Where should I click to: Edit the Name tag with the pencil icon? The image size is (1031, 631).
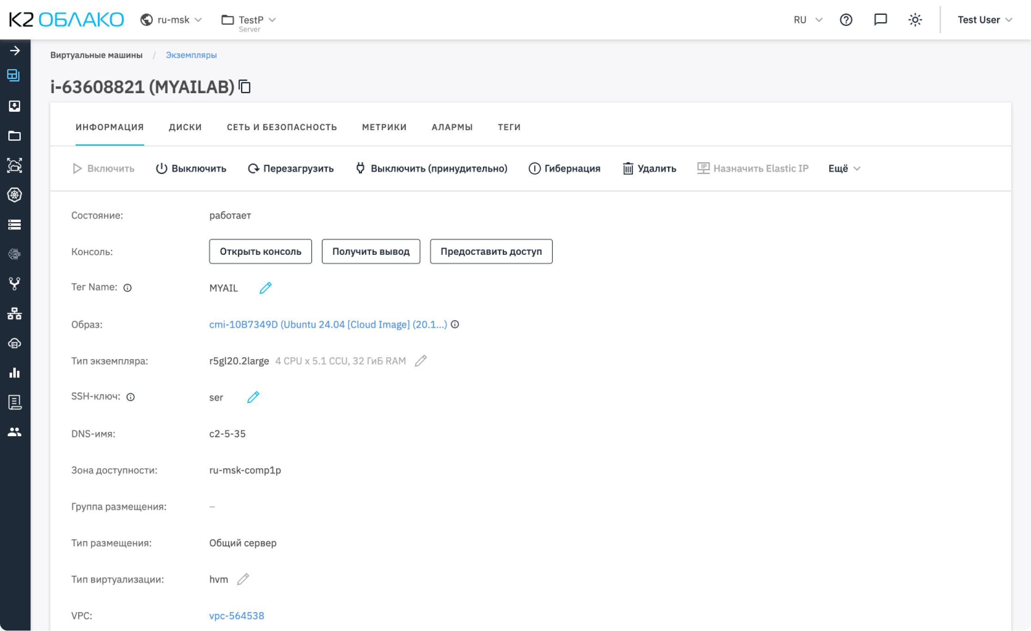coord(265,288)
